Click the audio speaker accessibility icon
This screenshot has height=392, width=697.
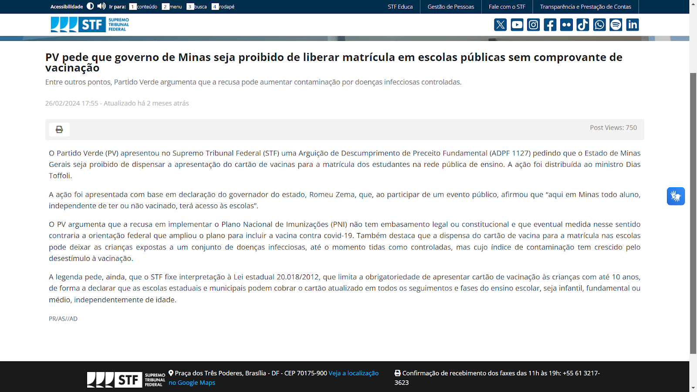click(x=102, y=6)
